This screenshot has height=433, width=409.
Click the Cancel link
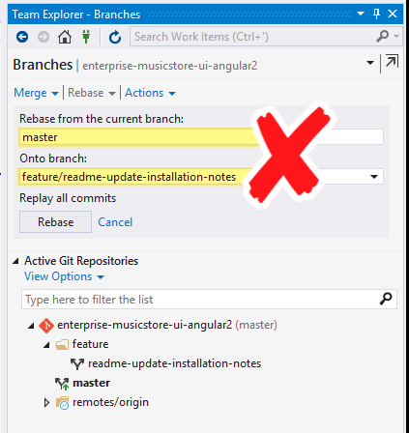pos(115,222)
